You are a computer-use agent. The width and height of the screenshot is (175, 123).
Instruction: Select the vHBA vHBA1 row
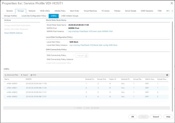point(86,88)
